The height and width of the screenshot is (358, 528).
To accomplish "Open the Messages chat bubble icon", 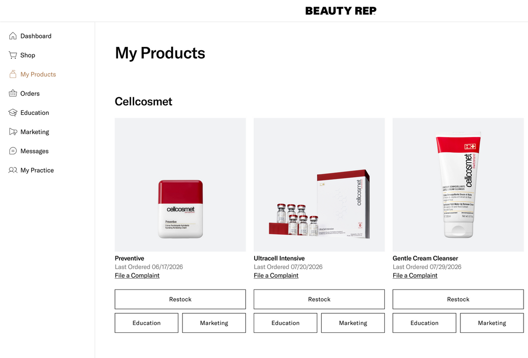I will (13, 151).
